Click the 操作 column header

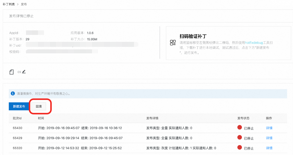tap(269, 118)
